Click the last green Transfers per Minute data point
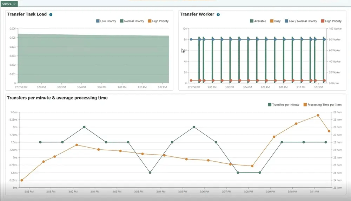Image resolution: width=351 pixels, height=201 pixels. click(326, 142)
